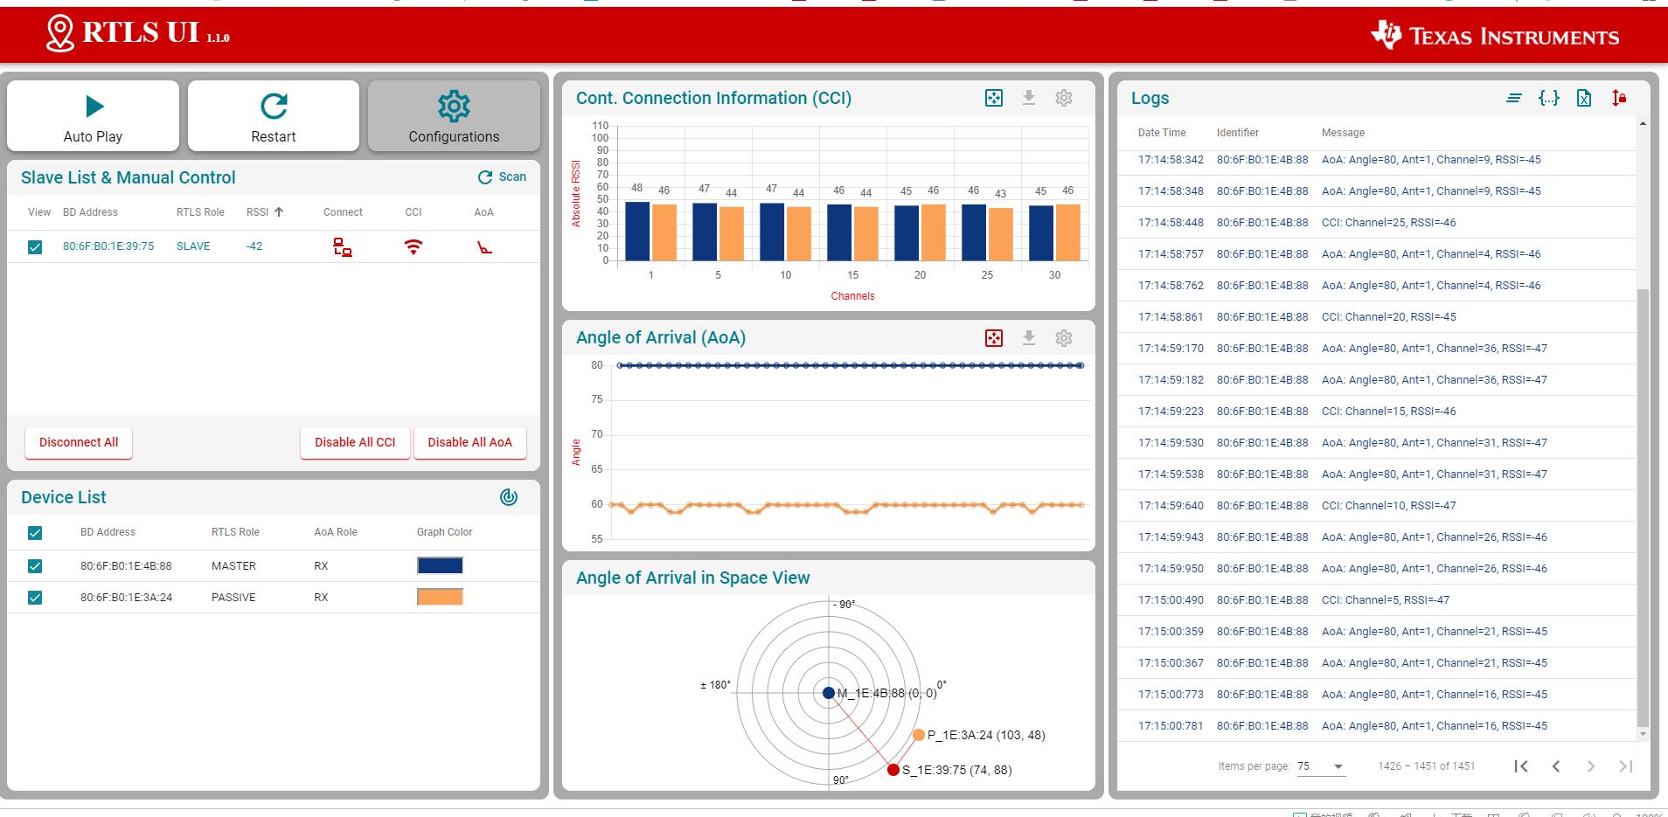1668x817 pixels.
Task: Select slave address 80:6F:B0:1E:39:75
Action: (x=108, y=246)
